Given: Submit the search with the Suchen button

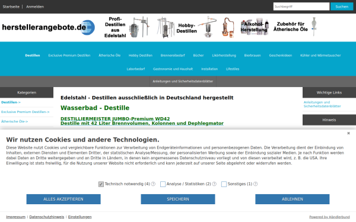Looking at the screenshot, I should [342, 7].
